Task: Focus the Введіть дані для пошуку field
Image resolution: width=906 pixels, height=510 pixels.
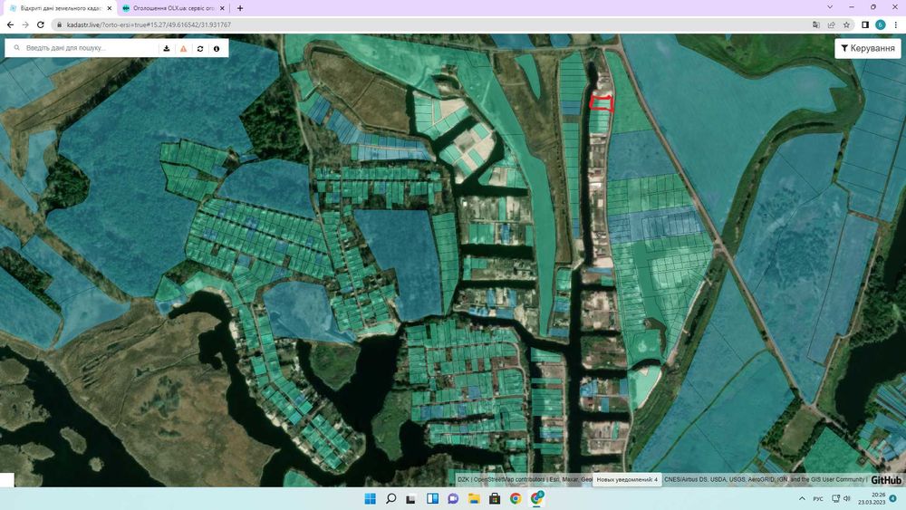Action: (x=90, y=48)
